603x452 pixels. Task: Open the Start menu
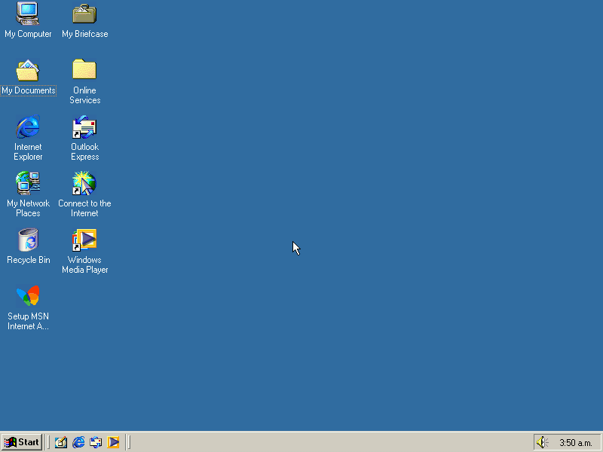22,442
